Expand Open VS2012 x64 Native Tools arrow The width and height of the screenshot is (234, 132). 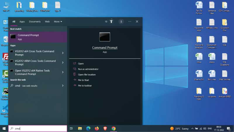63,72
